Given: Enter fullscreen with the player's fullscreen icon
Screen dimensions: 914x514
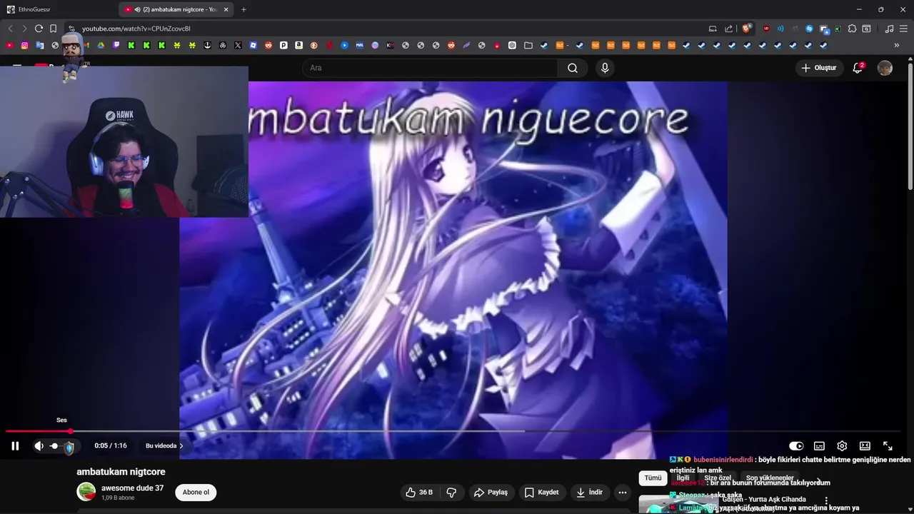Looking at the screenshot, I should click(x=888, y=445).
